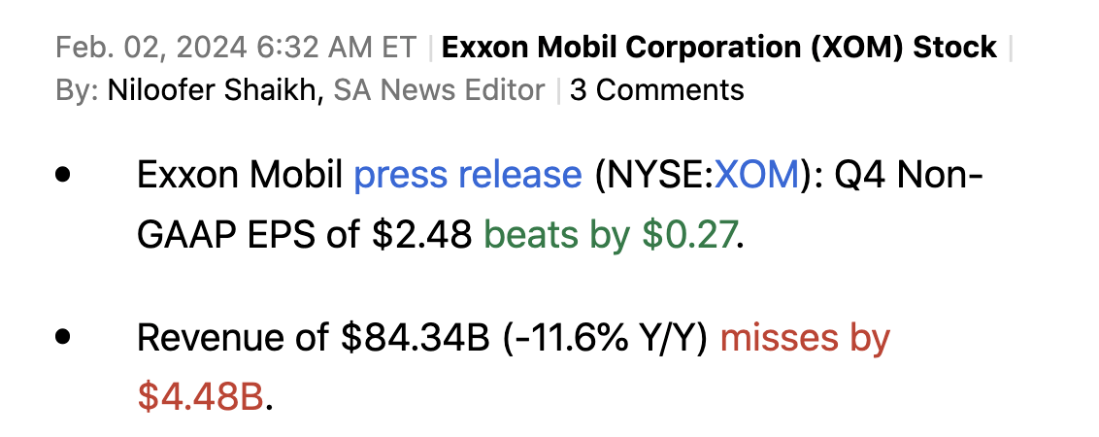The height and width of the screenshot is (437, 1099).
Task: Click the bullet point before Exxon Mobil
Action: point(65,177)
